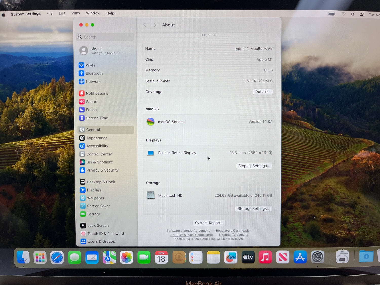This screenshot has width=380, height=285.
Task: Click the Regulatory Certification link
Action: 234,231
